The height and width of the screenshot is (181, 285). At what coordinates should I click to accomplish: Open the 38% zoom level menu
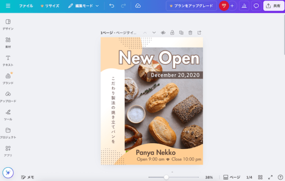coord(209,177)
